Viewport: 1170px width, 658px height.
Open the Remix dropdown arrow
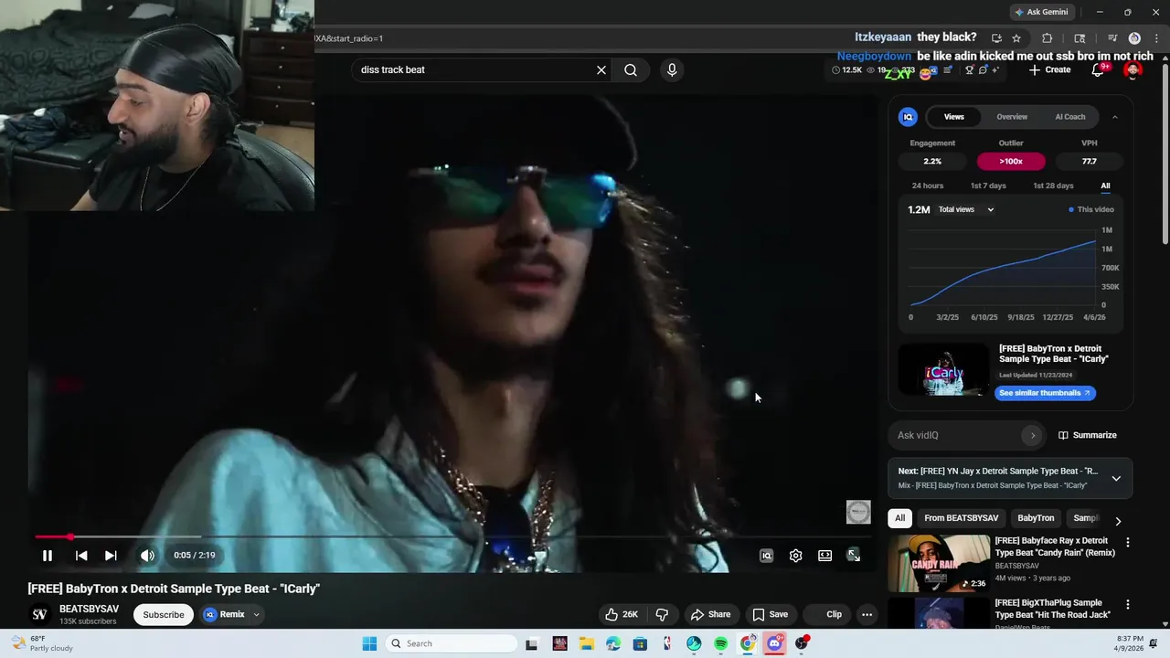tap(257, 614)
